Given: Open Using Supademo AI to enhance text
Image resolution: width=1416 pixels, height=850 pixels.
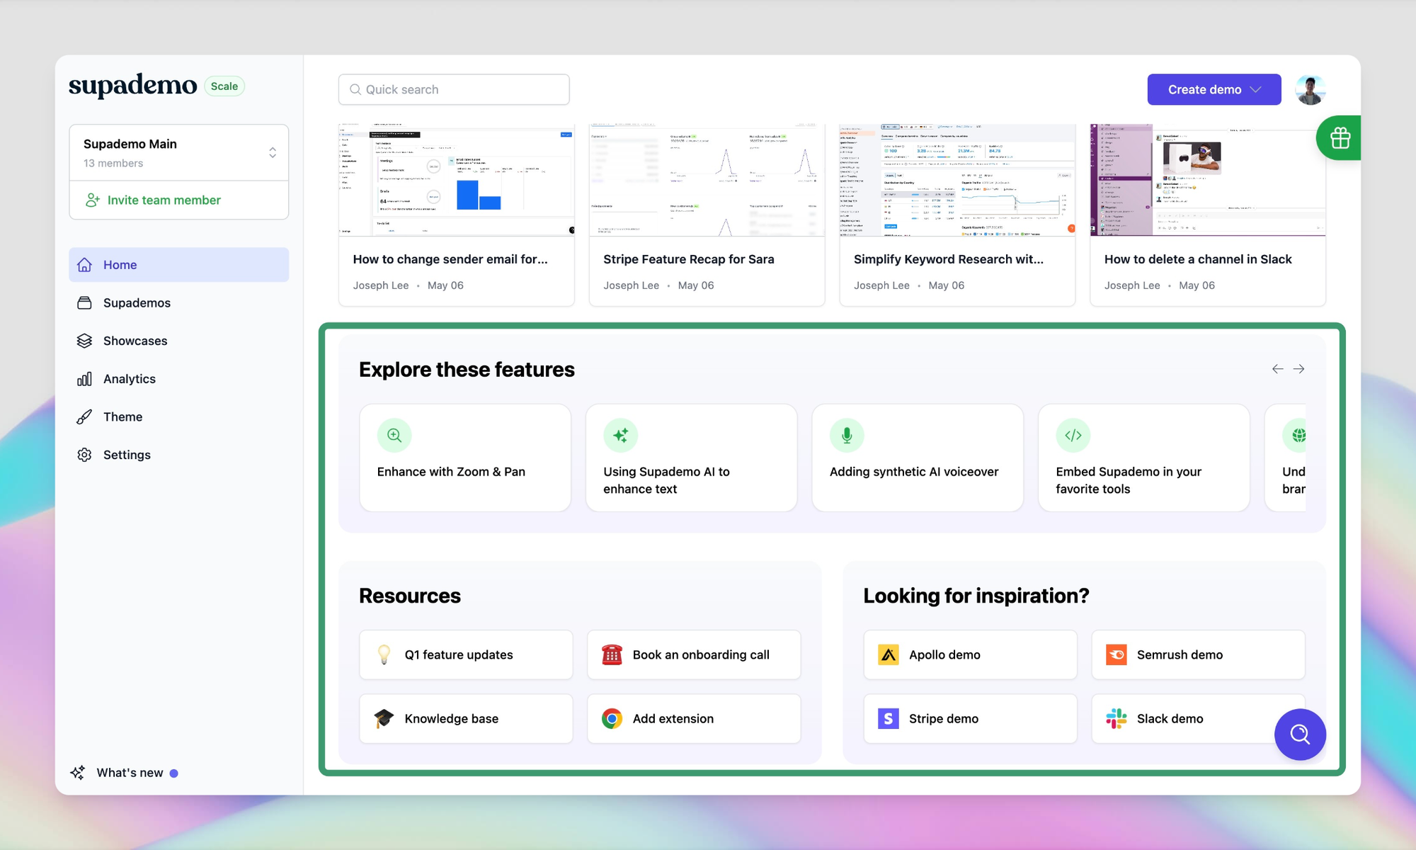Looking at the screenshot, I should click(692, 458).
